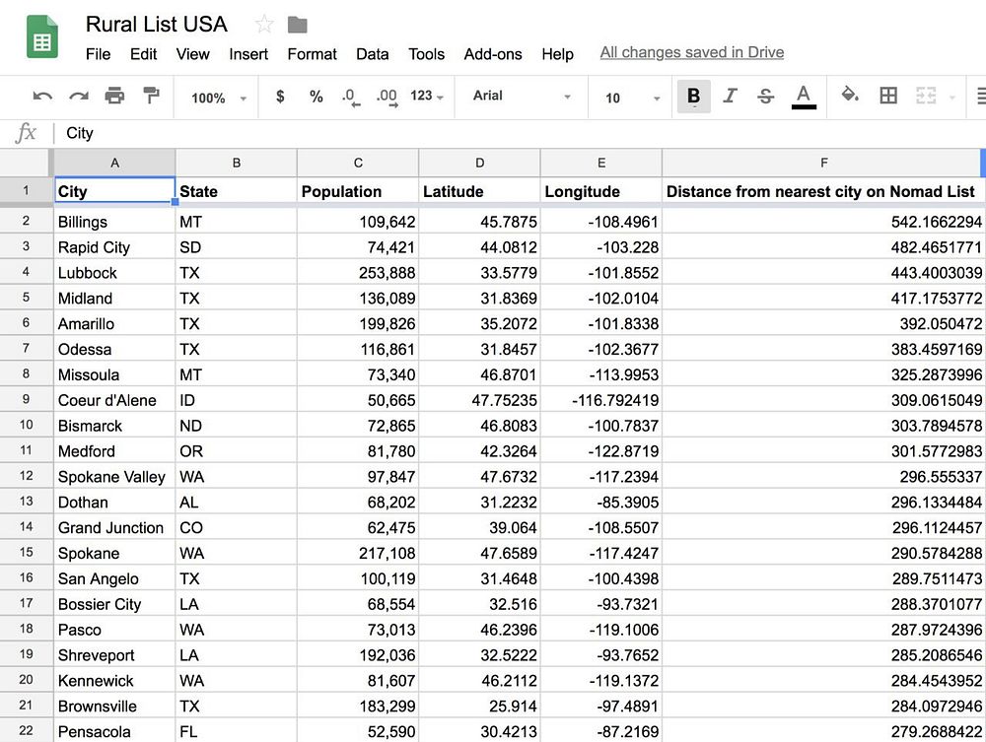Select distance 542.1662294 cell
The height and width of the screenshot is (742, 986).
coord(823,222)
